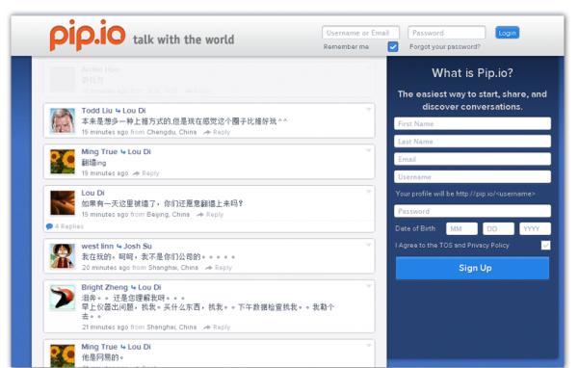Focus the Last Name field
Screen dimensions: 578x368
tap(472, 142)
